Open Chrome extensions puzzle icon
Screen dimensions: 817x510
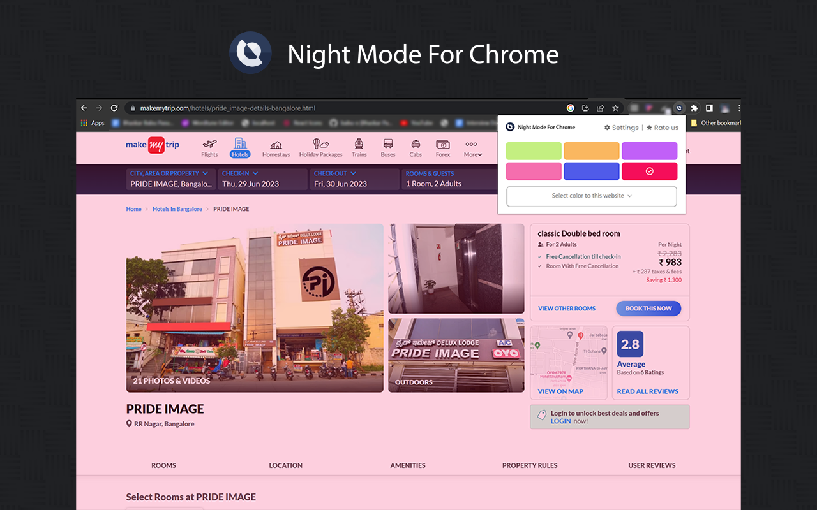pos(693,108)
